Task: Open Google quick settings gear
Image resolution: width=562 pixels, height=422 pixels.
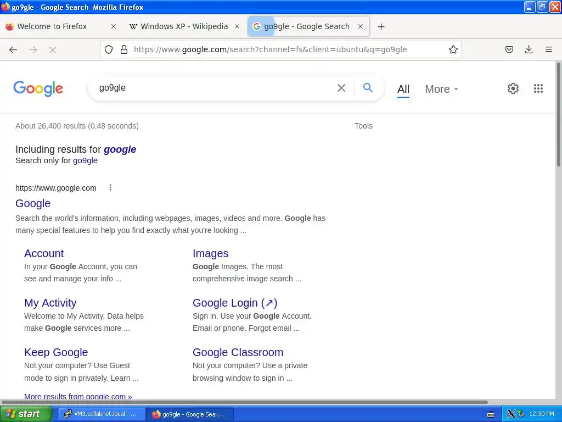Action: pyautogui.click(x=513, y=88)
